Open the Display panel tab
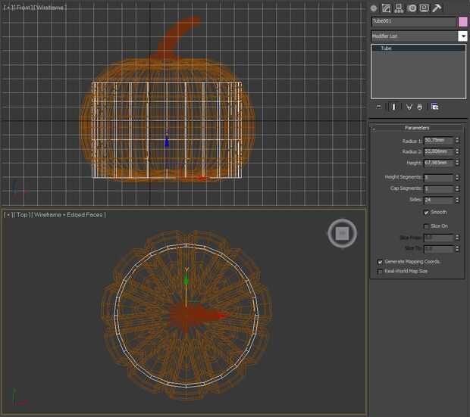470x417 pixels. [x=424, y=8]
